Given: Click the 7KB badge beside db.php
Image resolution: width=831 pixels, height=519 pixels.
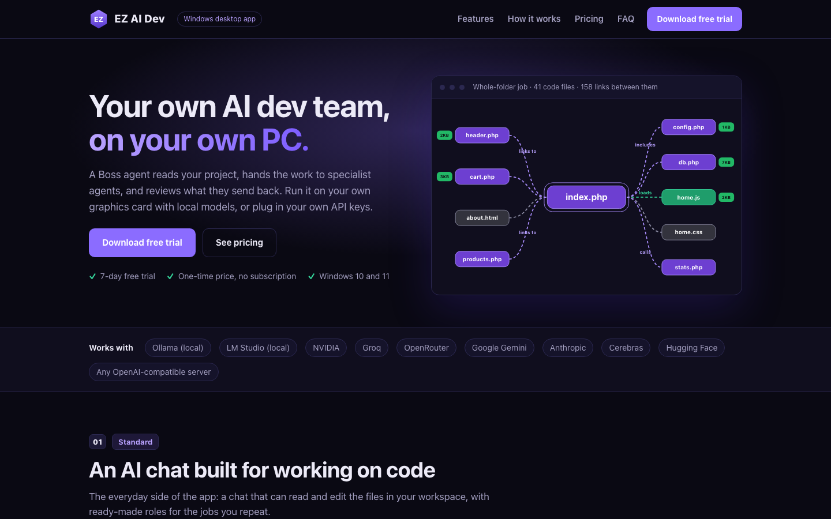Looking at the screenshot, I should point(726,162).
